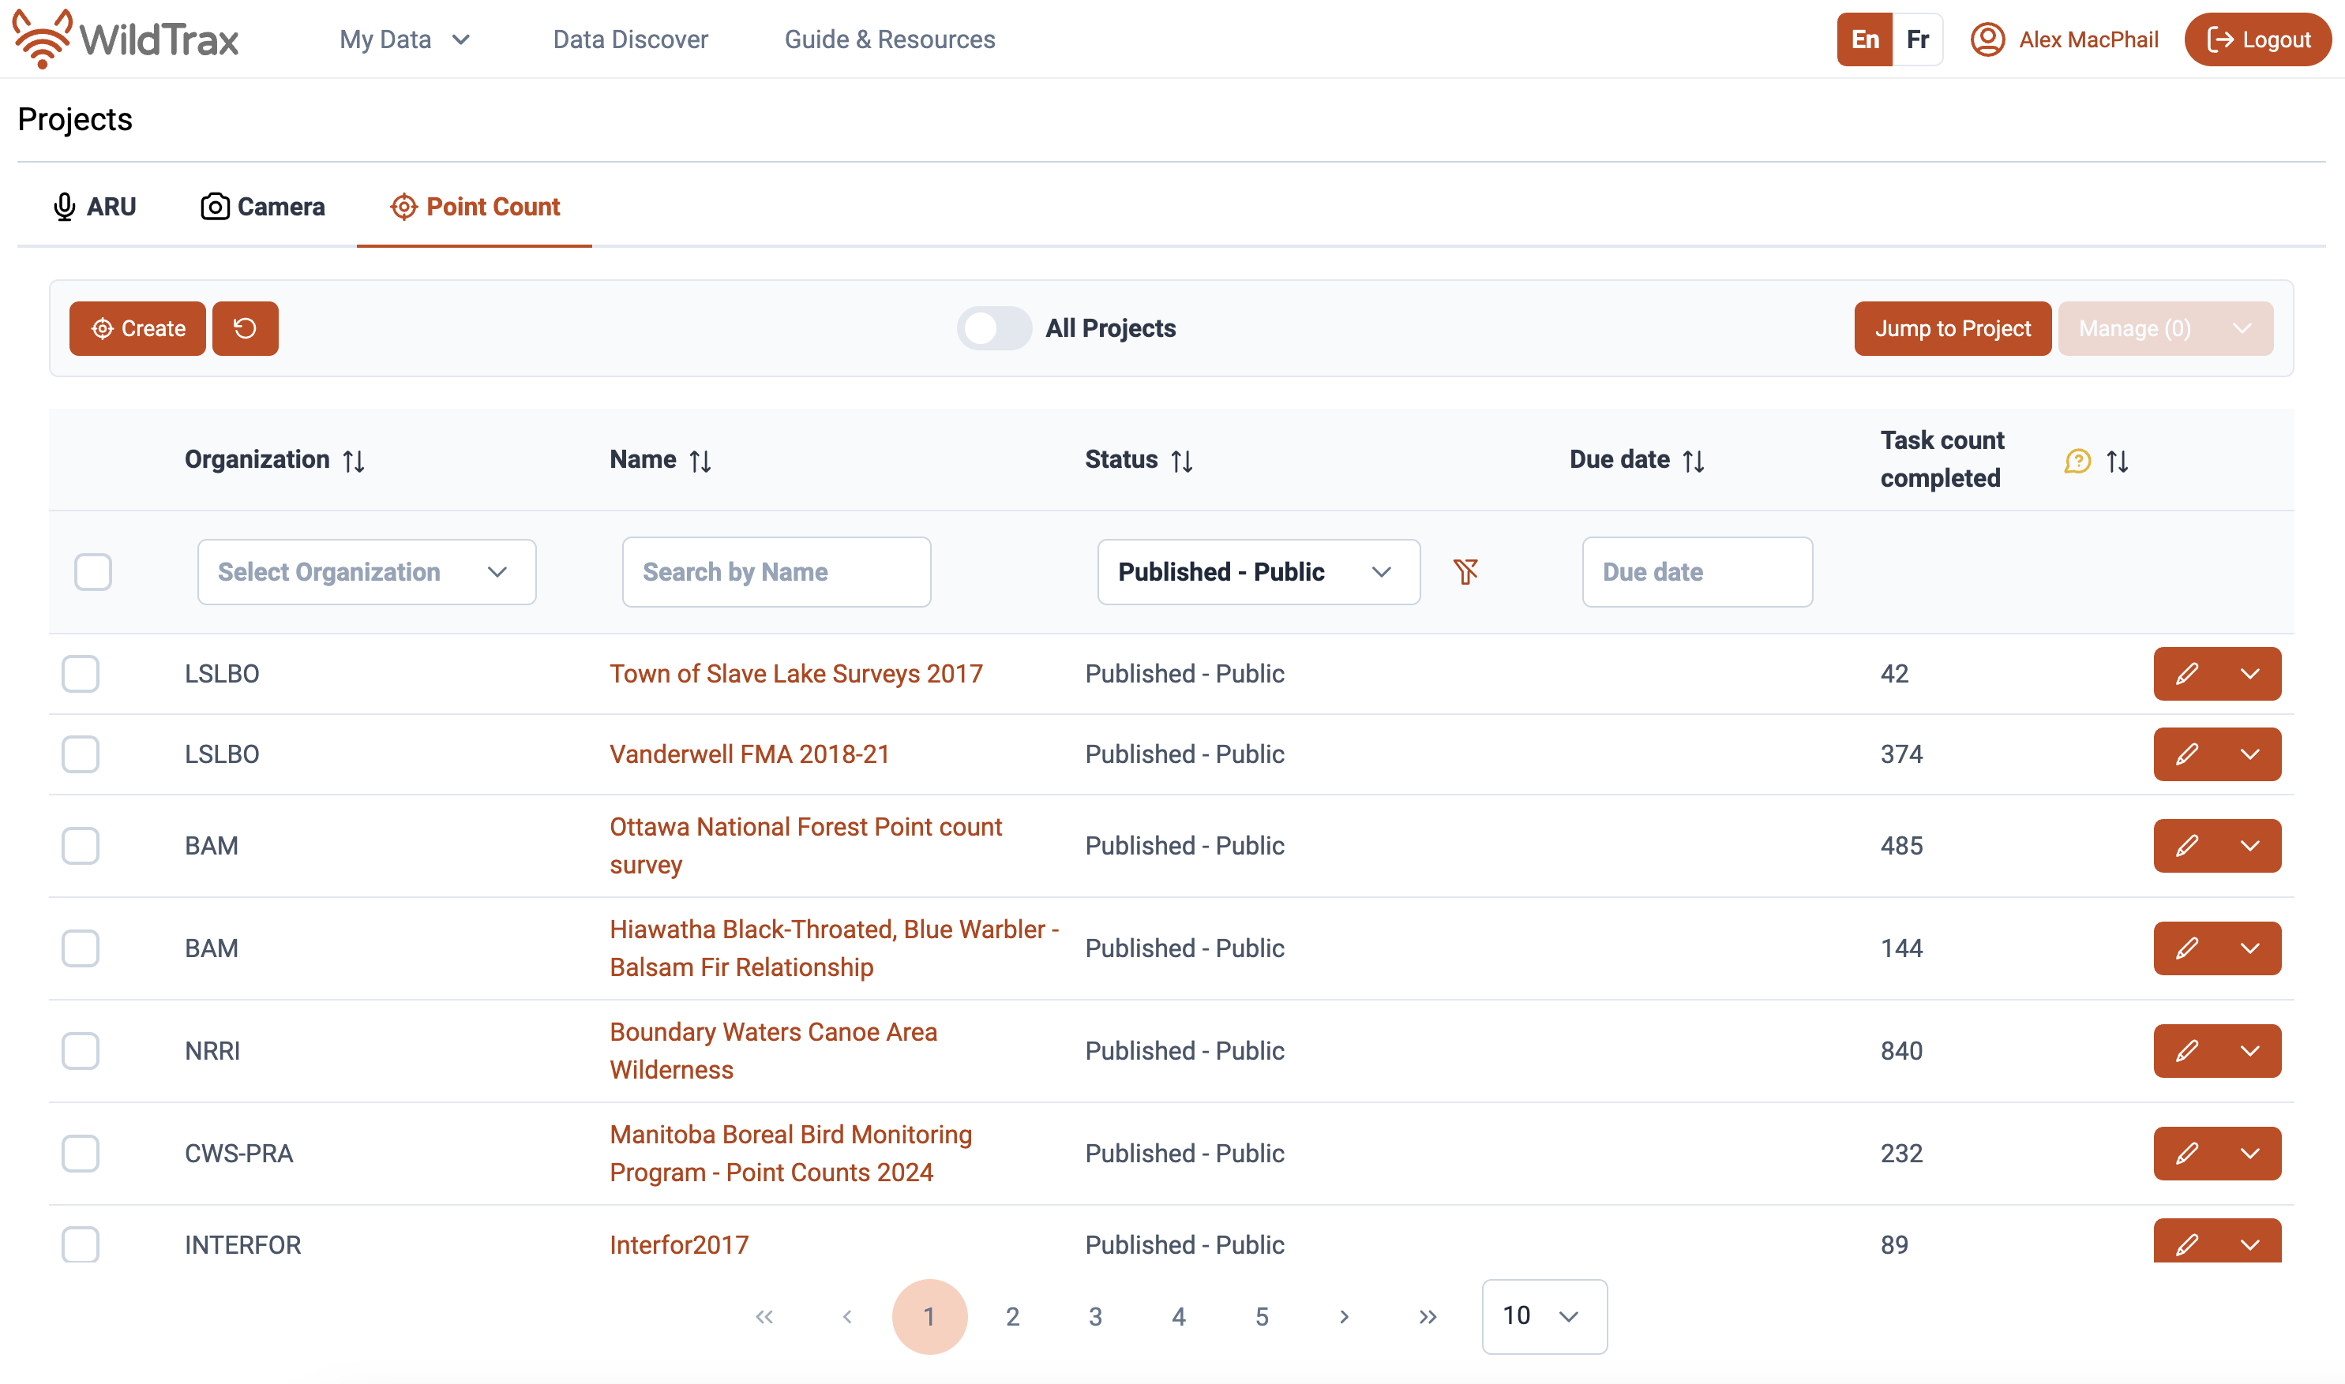This screenshot has height=1384, width=2345.
Task: Open the My Data dropdown menu
Action: 404,39
